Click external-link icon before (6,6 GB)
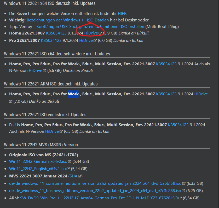Screen dimensions: 219x208 (44, 71)
